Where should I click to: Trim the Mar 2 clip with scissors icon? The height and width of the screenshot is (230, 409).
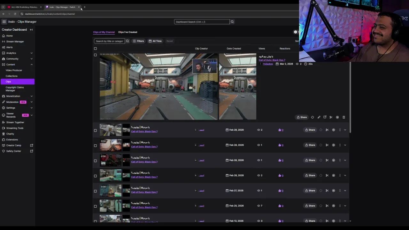(x=331, y=117)
